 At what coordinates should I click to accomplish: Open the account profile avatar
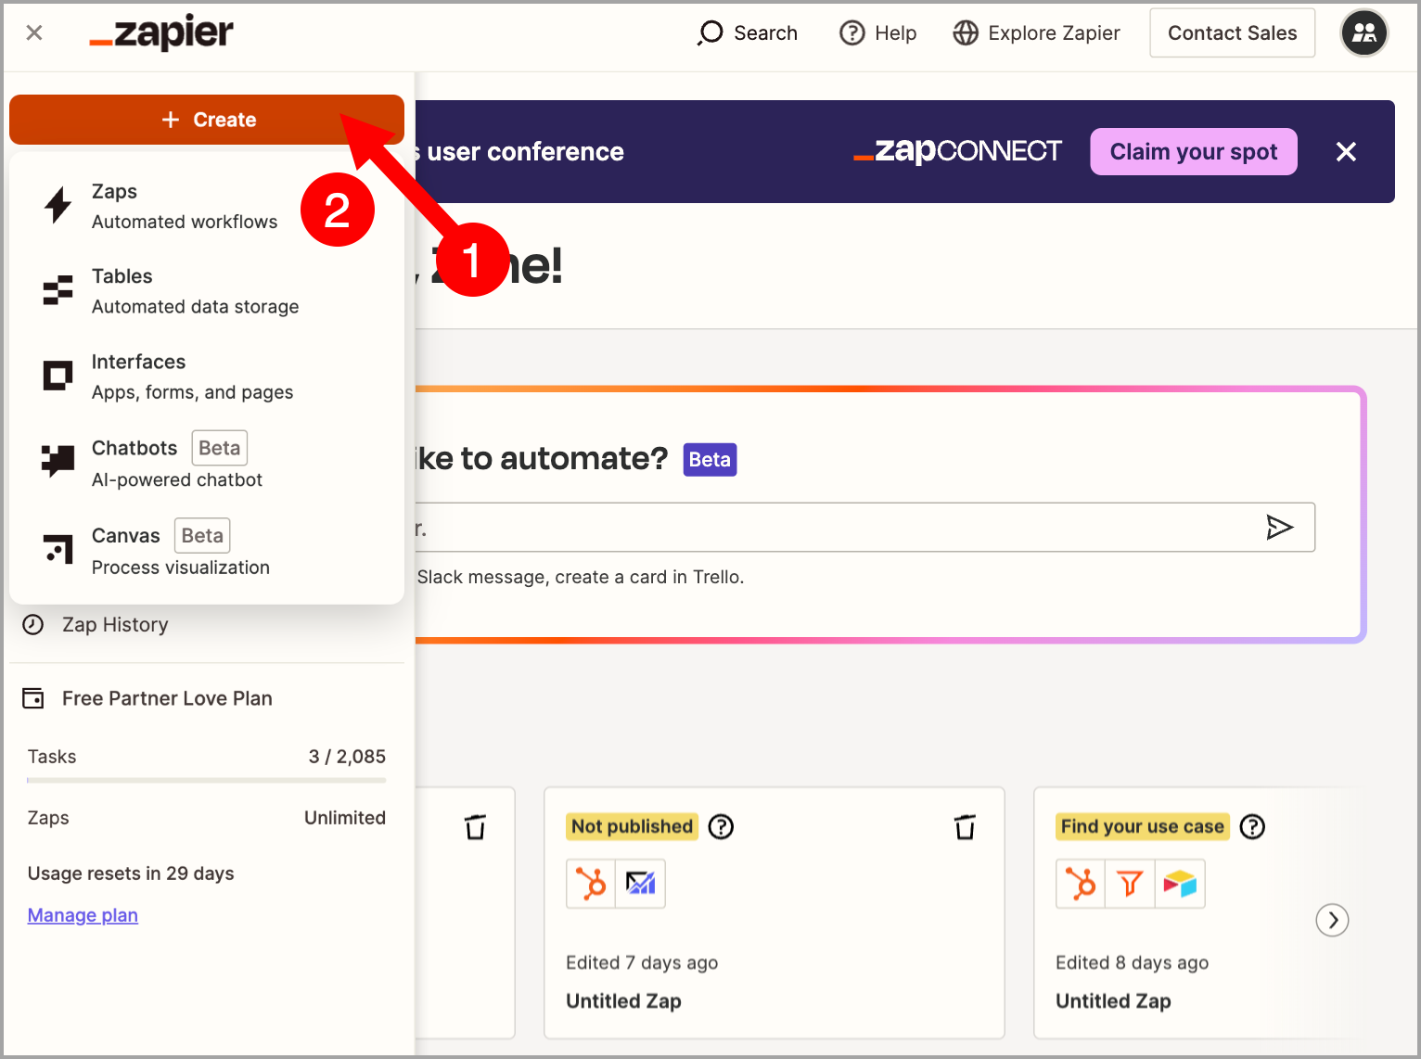[x=1363, y=33]
